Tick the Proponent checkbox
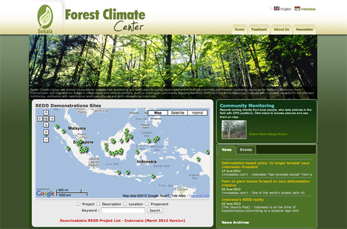This screenshot has height=229, width=347. (x=147, y=204)
